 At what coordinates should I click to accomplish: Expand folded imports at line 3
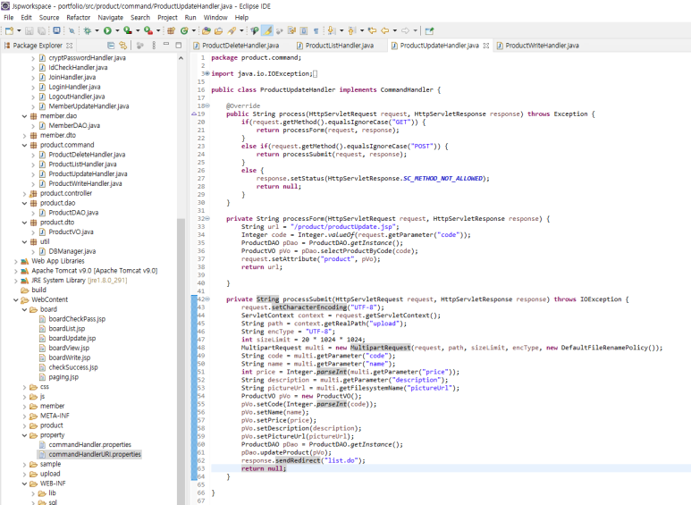207,73
